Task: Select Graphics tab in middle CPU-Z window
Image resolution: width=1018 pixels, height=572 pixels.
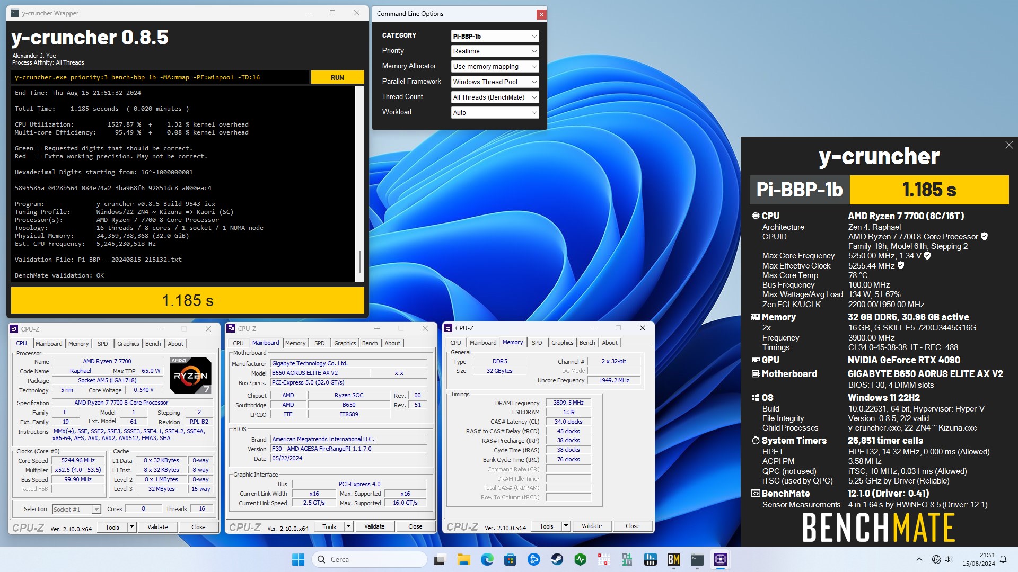Action: (345, 343)
